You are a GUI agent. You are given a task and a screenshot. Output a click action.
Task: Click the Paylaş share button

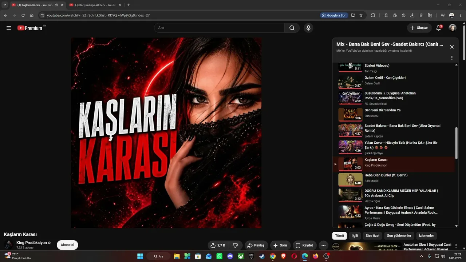point(256,245)
